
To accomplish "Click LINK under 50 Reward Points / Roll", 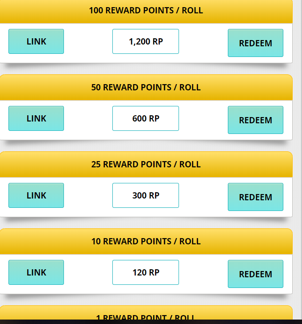I will [x=36, y=118].
